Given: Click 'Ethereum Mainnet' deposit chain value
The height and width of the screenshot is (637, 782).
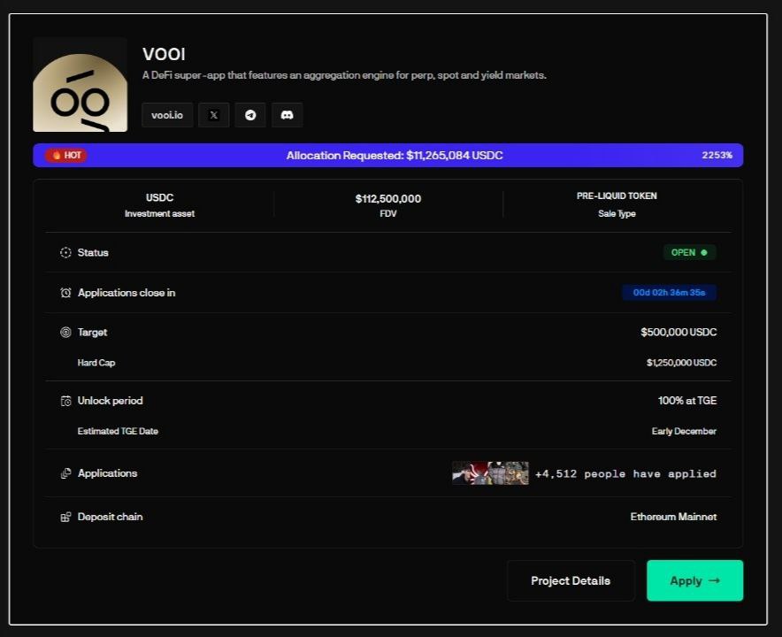Looking at the screenshot, I should click(x=673, y=517).
